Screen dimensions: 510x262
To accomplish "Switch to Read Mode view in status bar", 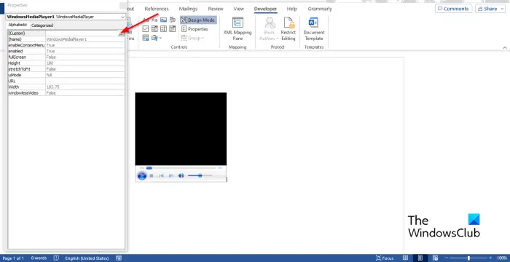I will click(x=405, y=258).
